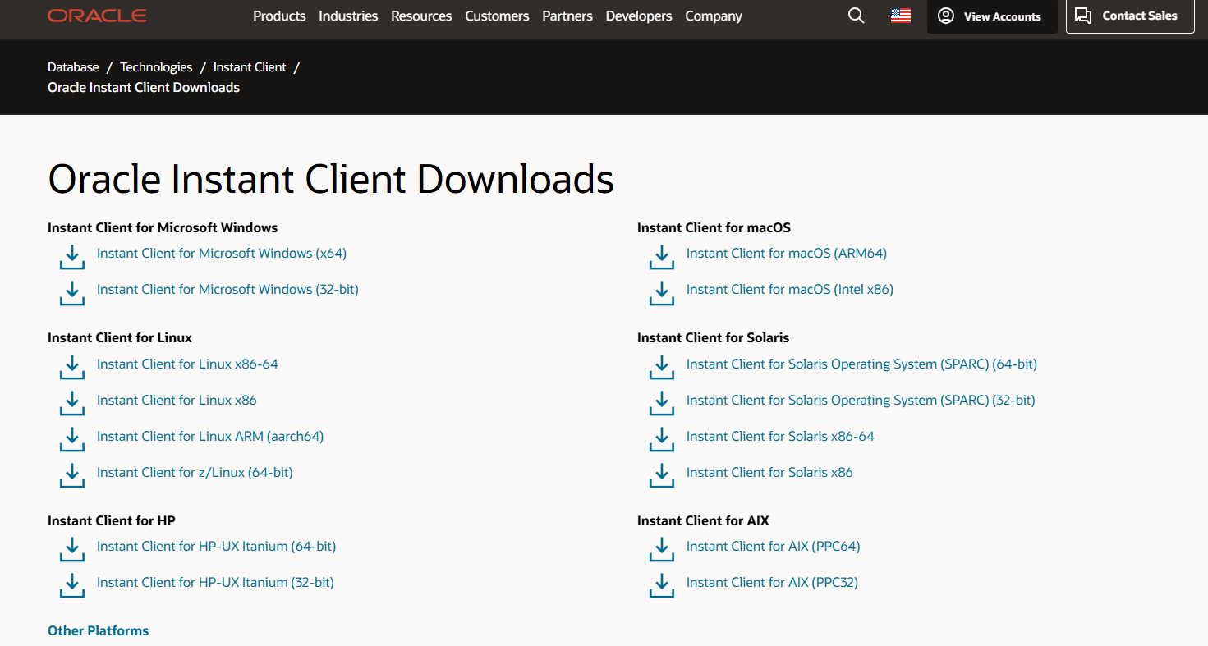Click download icon beside Solaris x86-64
The image size is (1208, 646).
[662, 439]
